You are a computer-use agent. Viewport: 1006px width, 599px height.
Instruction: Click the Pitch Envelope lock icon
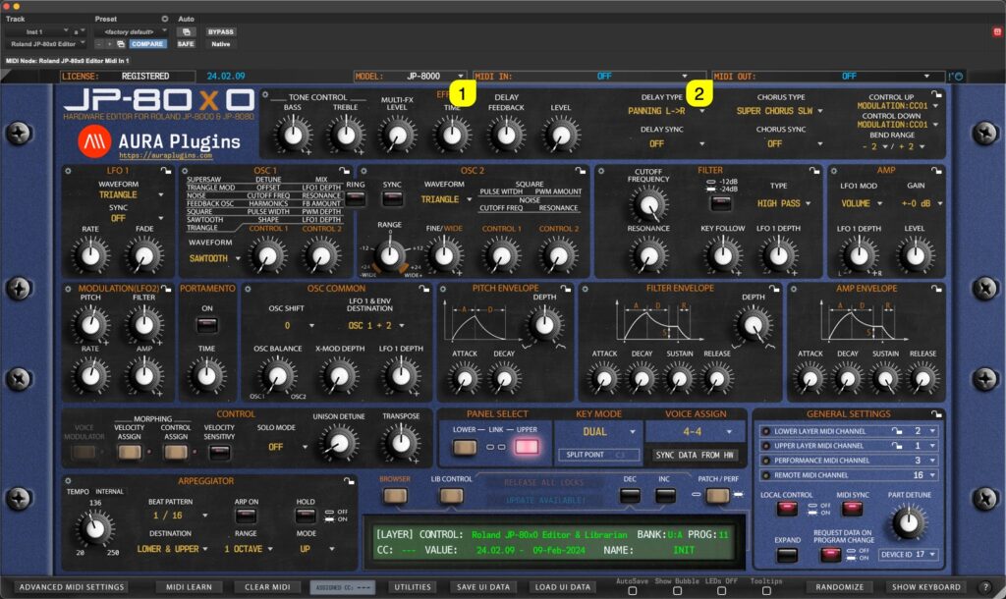point(565,289)
